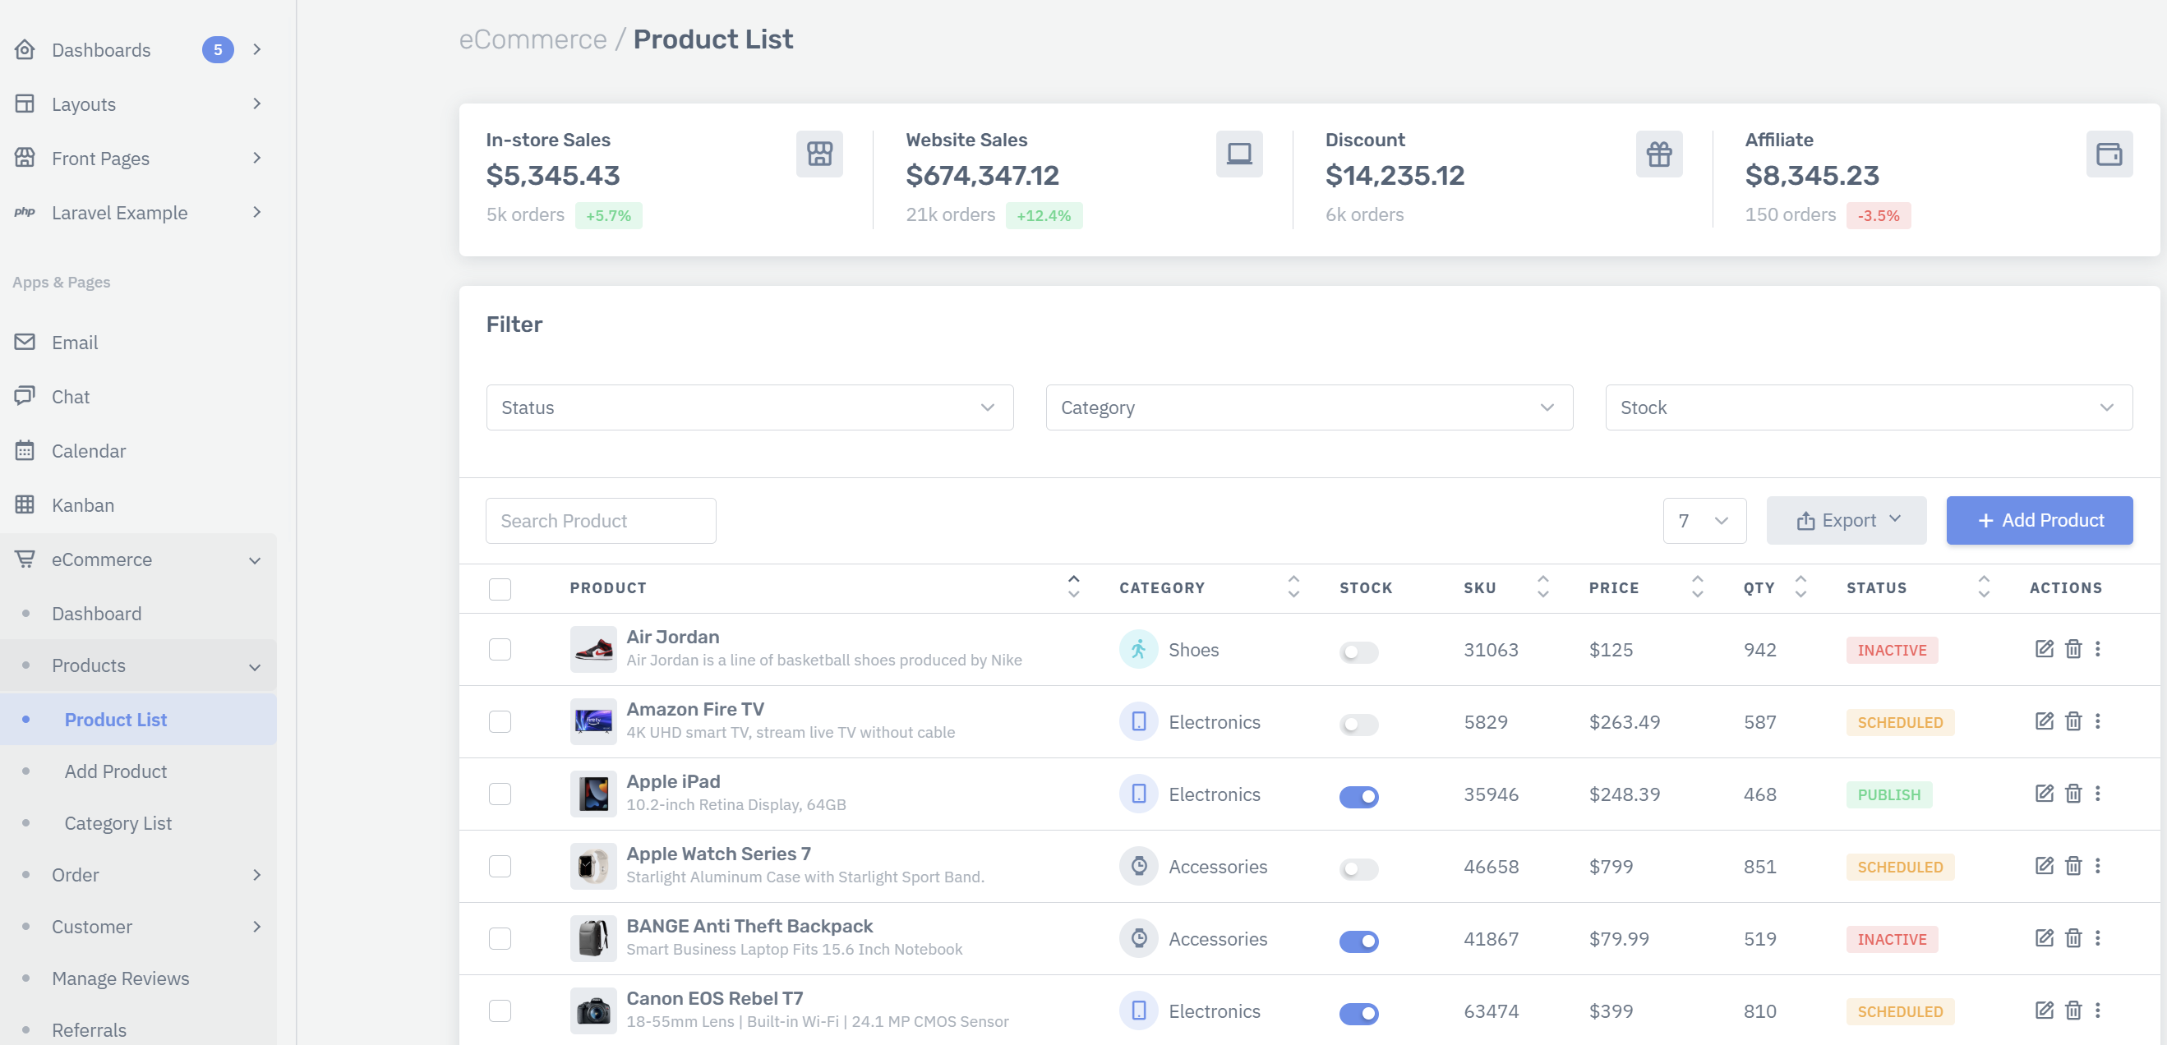Disable stock switch for Apple iPad
The image size is (2167, 1045).
tap(1358, 796)
